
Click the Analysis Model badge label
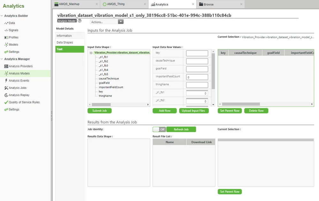click(x=67, y=21)
